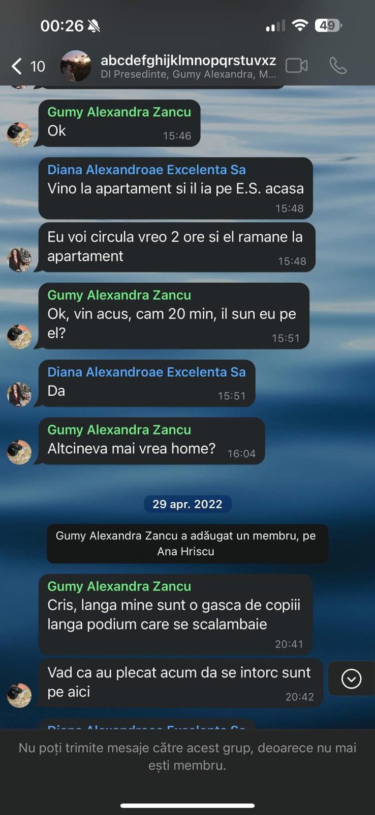Image resolution: width=375 pixels, height=815 pixels.
Task: Tap Diana's avatar beside the Da message
Action: pyautogui.click(x=19, y=394)
